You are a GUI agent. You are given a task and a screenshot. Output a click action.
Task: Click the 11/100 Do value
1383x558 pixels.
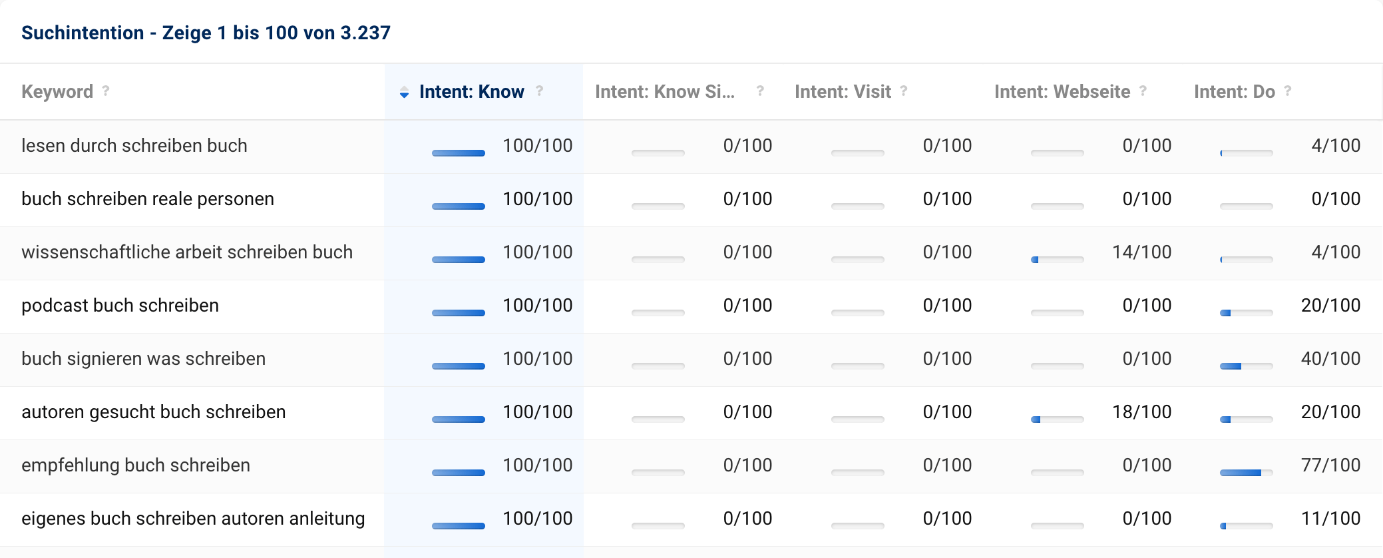click(1331, 519)
